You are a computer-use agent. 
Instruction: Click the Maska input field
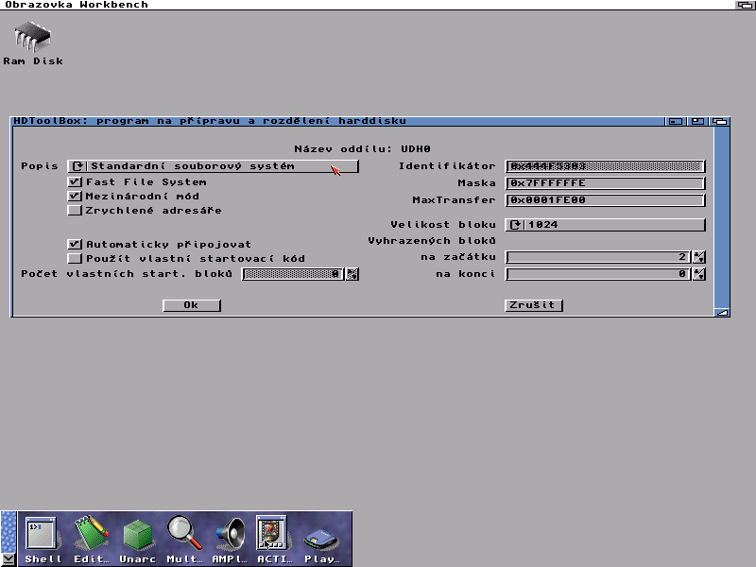[x=606, y=183]
